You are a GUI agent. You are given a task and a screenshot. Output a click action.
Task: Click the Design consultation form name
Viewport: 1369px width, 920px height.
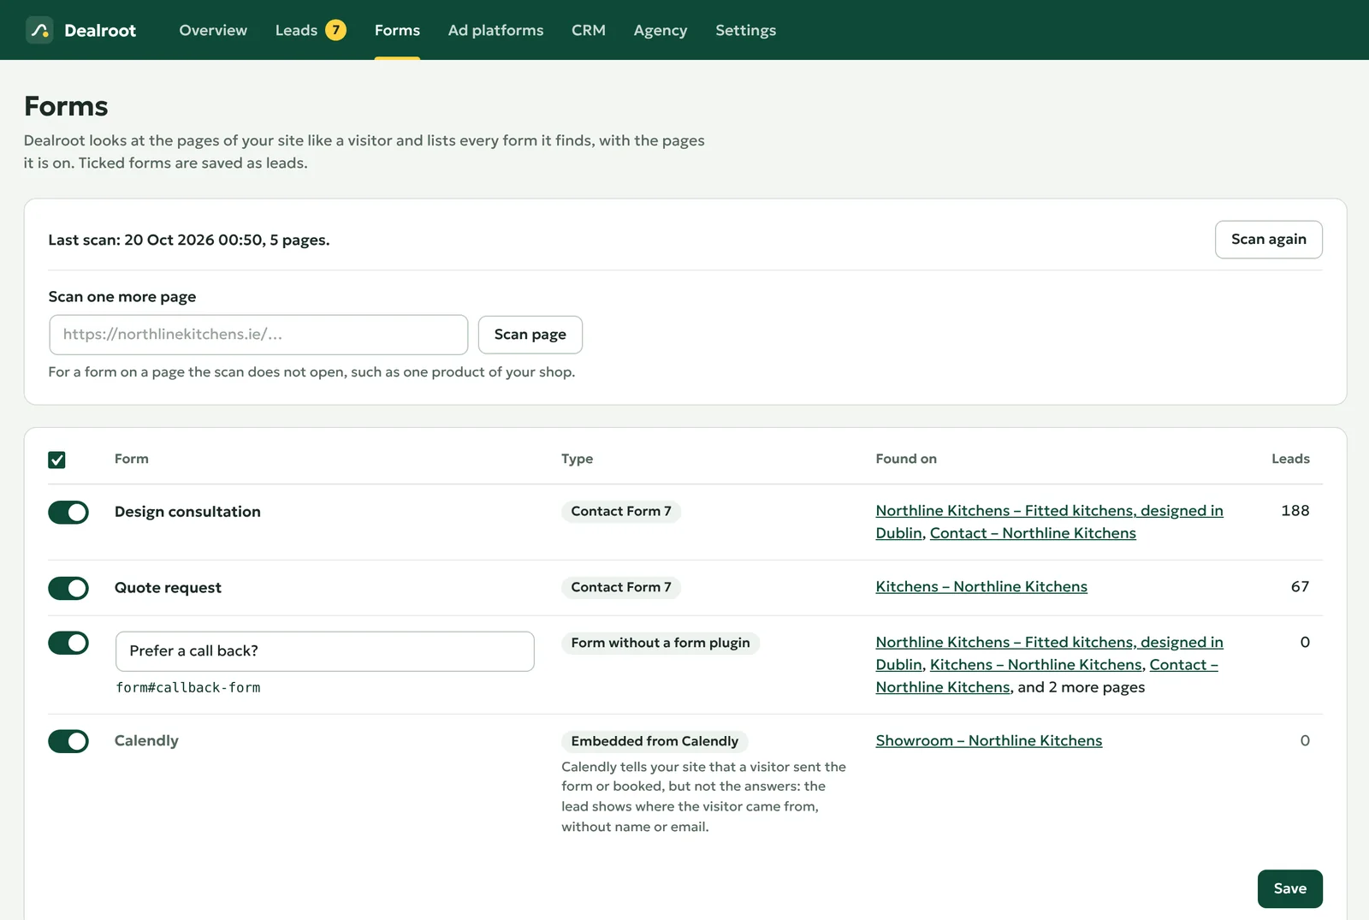(x=187, y=511)
